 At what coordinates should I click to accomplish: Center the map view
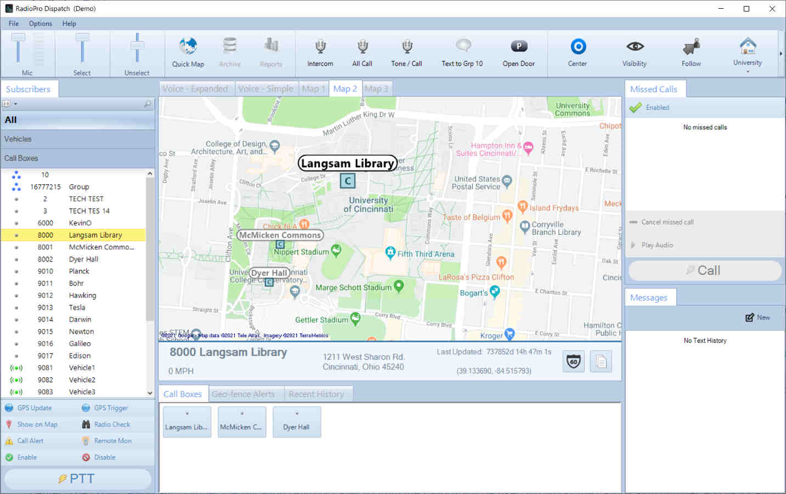click(x=577, y=53)
